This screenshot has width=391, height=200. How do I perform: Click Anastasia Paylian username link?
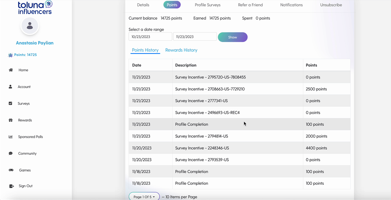pyautogui.click(x=35, y=43)
